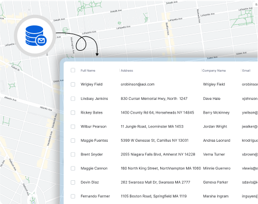The image size is (258, 204).
Task: Select address '1400 County Rd 64, Horseheads NY 14845'
Action: [x=157, y=112]
